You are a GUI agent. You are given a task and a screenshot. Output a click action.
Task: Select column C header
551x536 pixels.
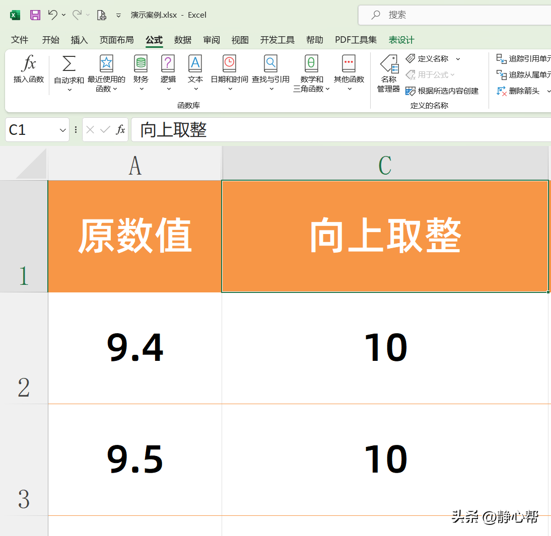(385, 164)
